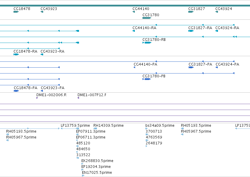Click the CG43924 gene label
The image size is (250, 177).
coord(224,9)
